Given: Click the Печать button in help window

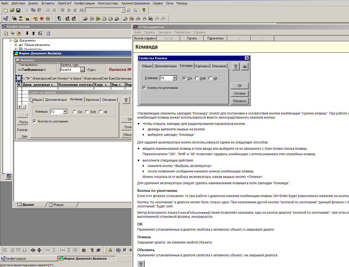Looking at the screenshot, I should pos(192,38).
